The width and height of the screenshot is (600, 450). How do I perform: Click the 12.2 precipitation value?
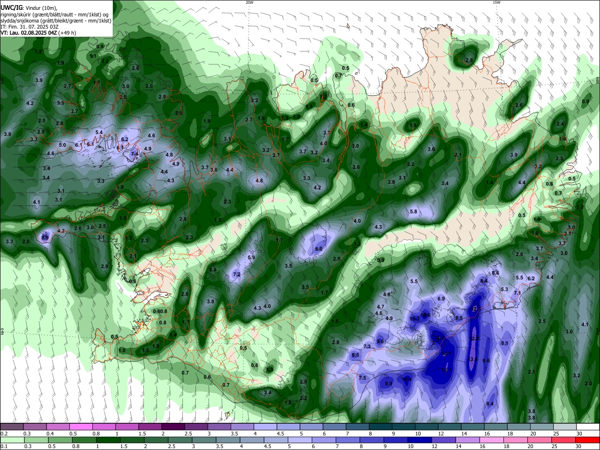440,337
